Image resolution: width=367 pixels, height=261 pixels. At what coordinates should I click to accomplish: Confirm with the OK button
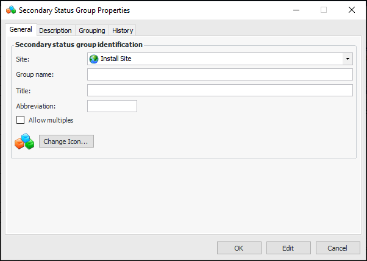[239, 248]
